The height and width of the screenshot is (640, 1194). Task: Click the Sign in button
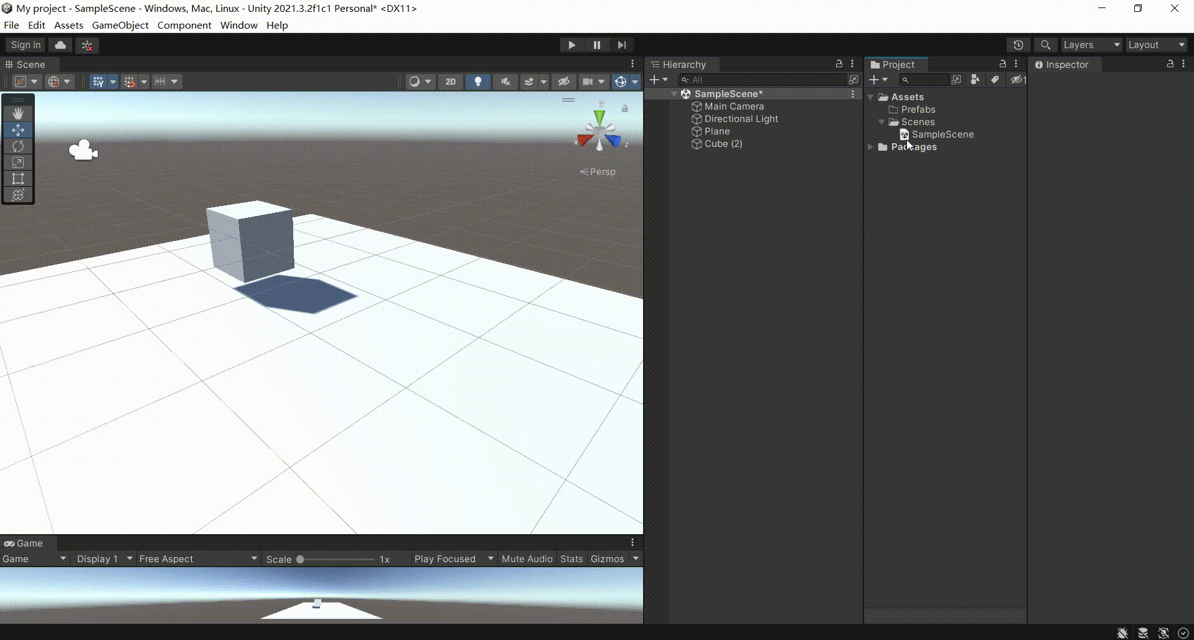coord(26,45)
